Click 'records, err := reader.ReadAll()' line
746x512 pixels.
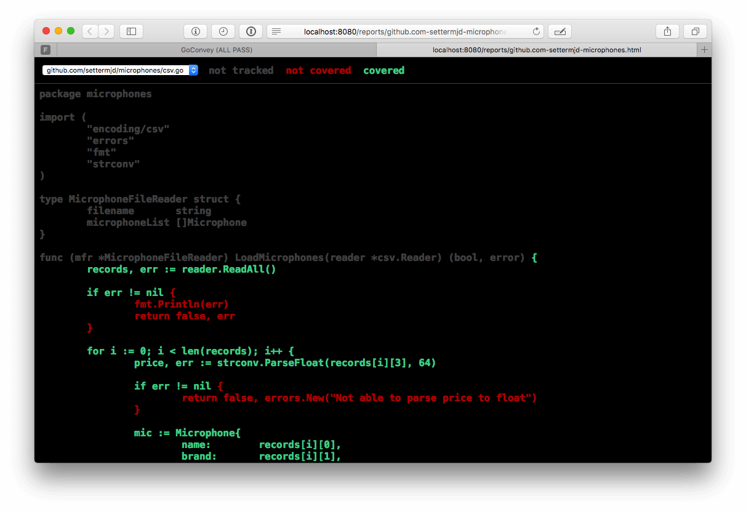[x=182, y=270]
